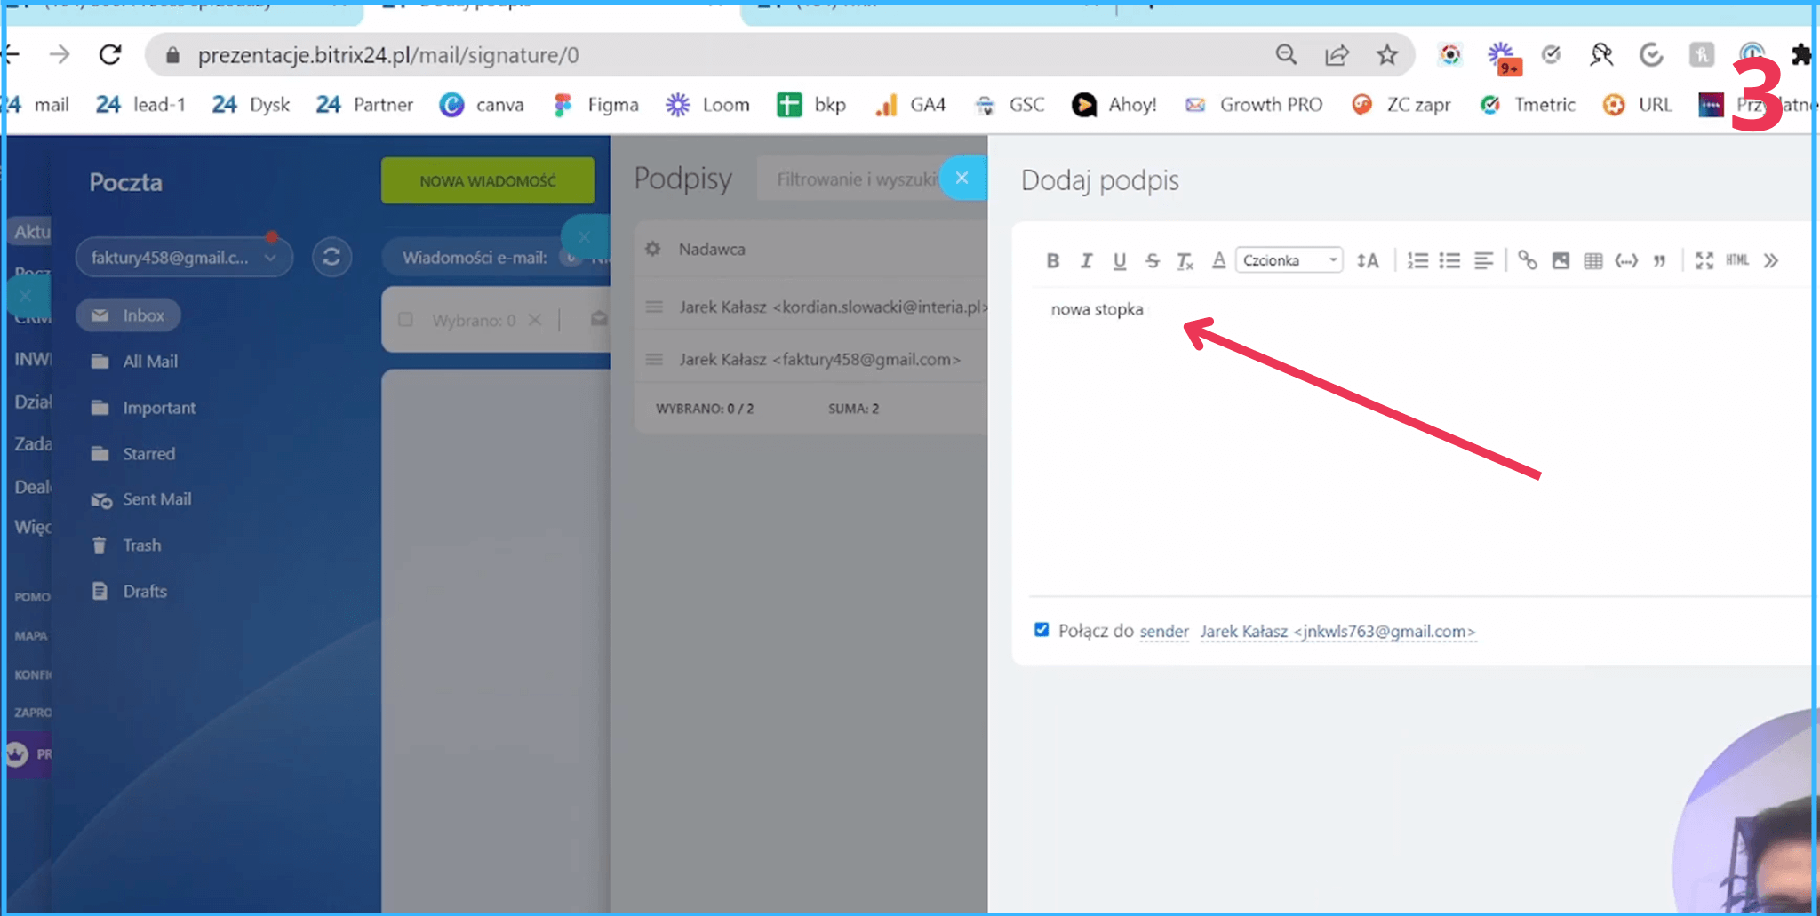
Task: Create a numbered list in the editor
Action: pyautogui.click(x=1417, y=260)
